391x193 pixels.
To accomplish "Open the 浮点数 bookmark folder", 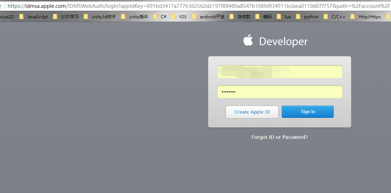I will pyautogui.click(x=240, y=17).
